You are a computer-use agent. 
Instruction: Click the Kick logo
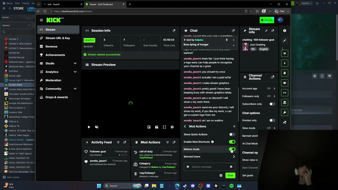pos(55,20)
